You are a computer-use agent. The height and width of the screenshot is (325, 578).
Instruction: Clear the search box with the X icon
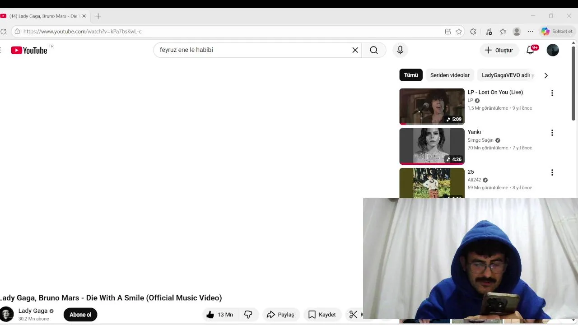[x=355, y=50]
